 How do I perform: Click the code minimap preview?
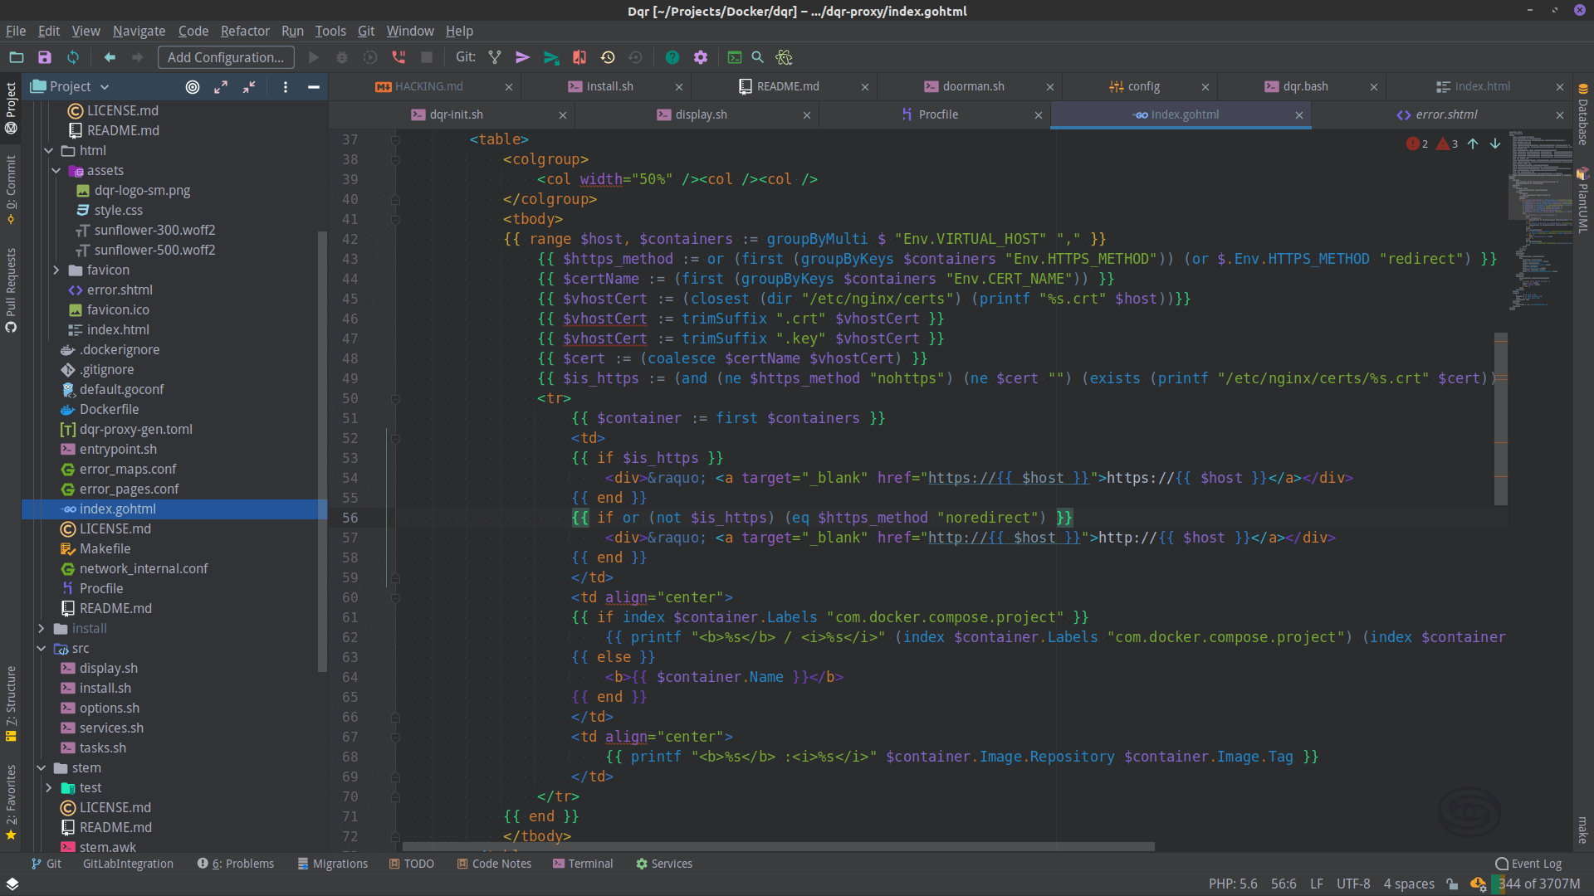(x=1540, y=220)
